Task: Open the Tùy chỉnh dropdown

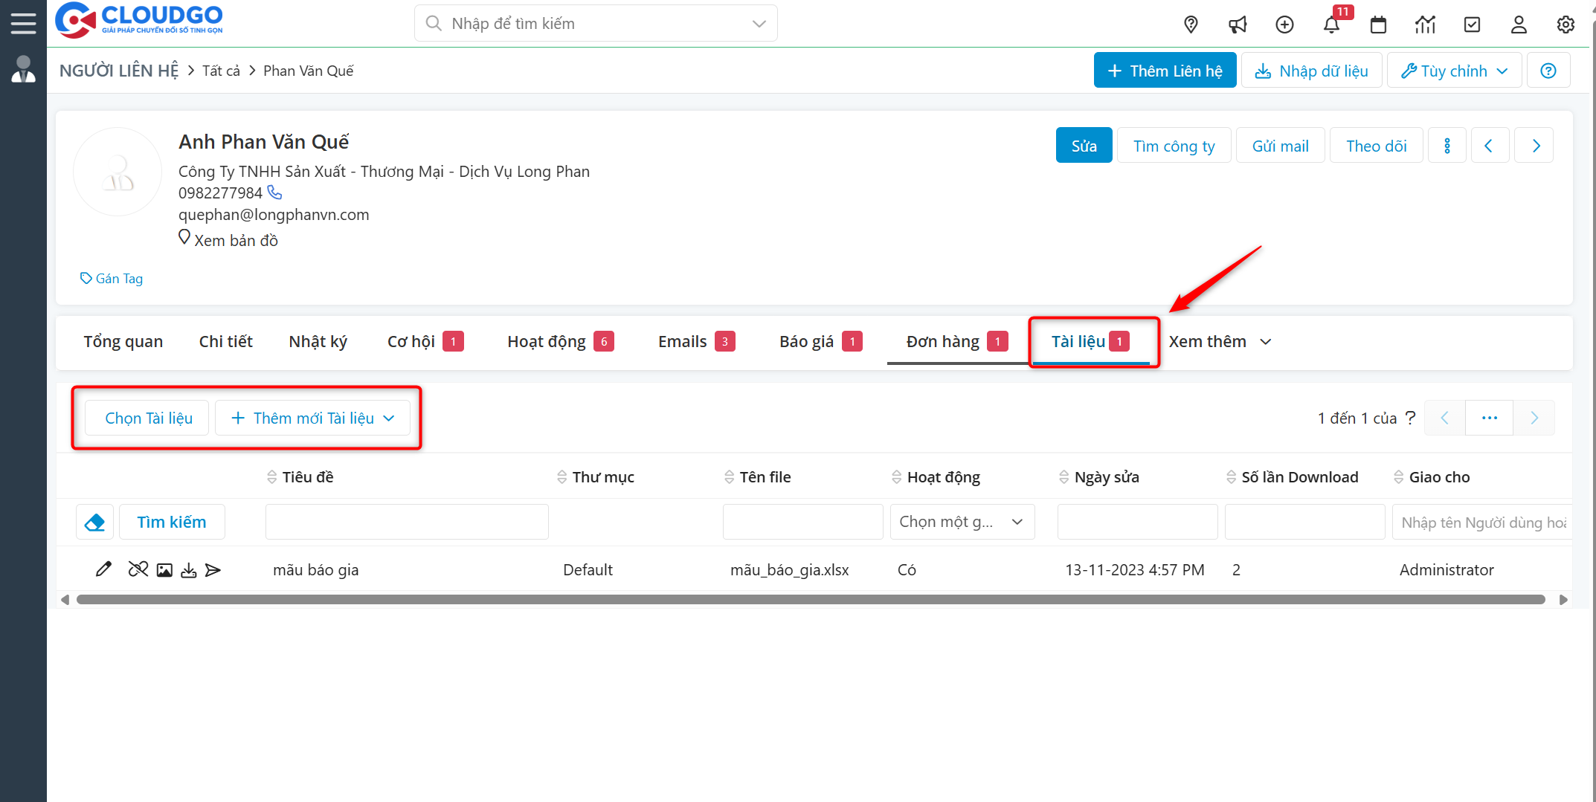Action: point(1454,71)
